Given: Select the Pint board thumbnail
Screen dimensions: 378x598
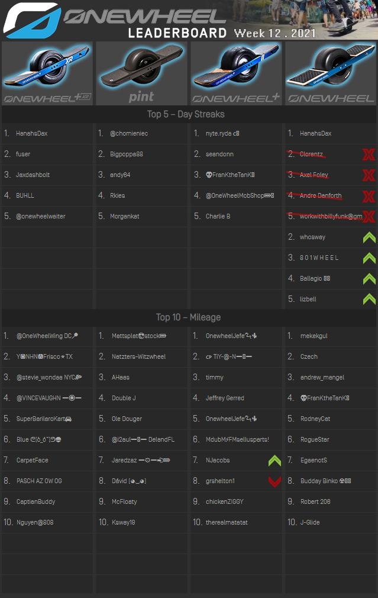Looking at the screenshot, I should pyautogui.click(x=141, y=73).
